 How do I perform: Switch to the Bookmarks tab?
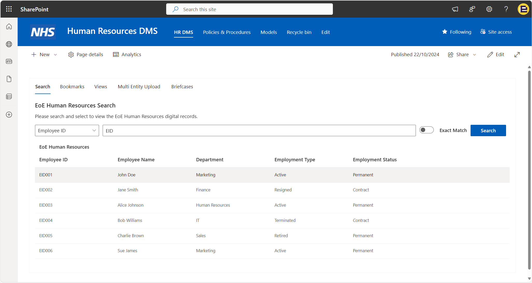72,86
